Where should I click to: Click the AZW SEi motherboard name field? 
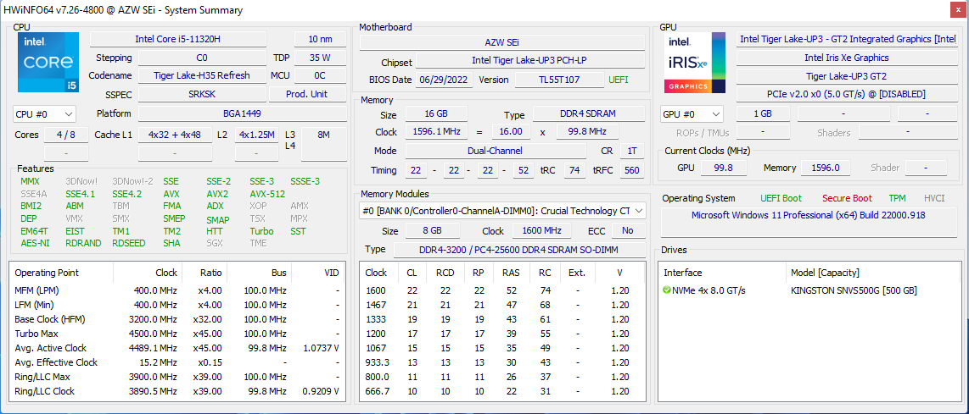coord(501,42)
